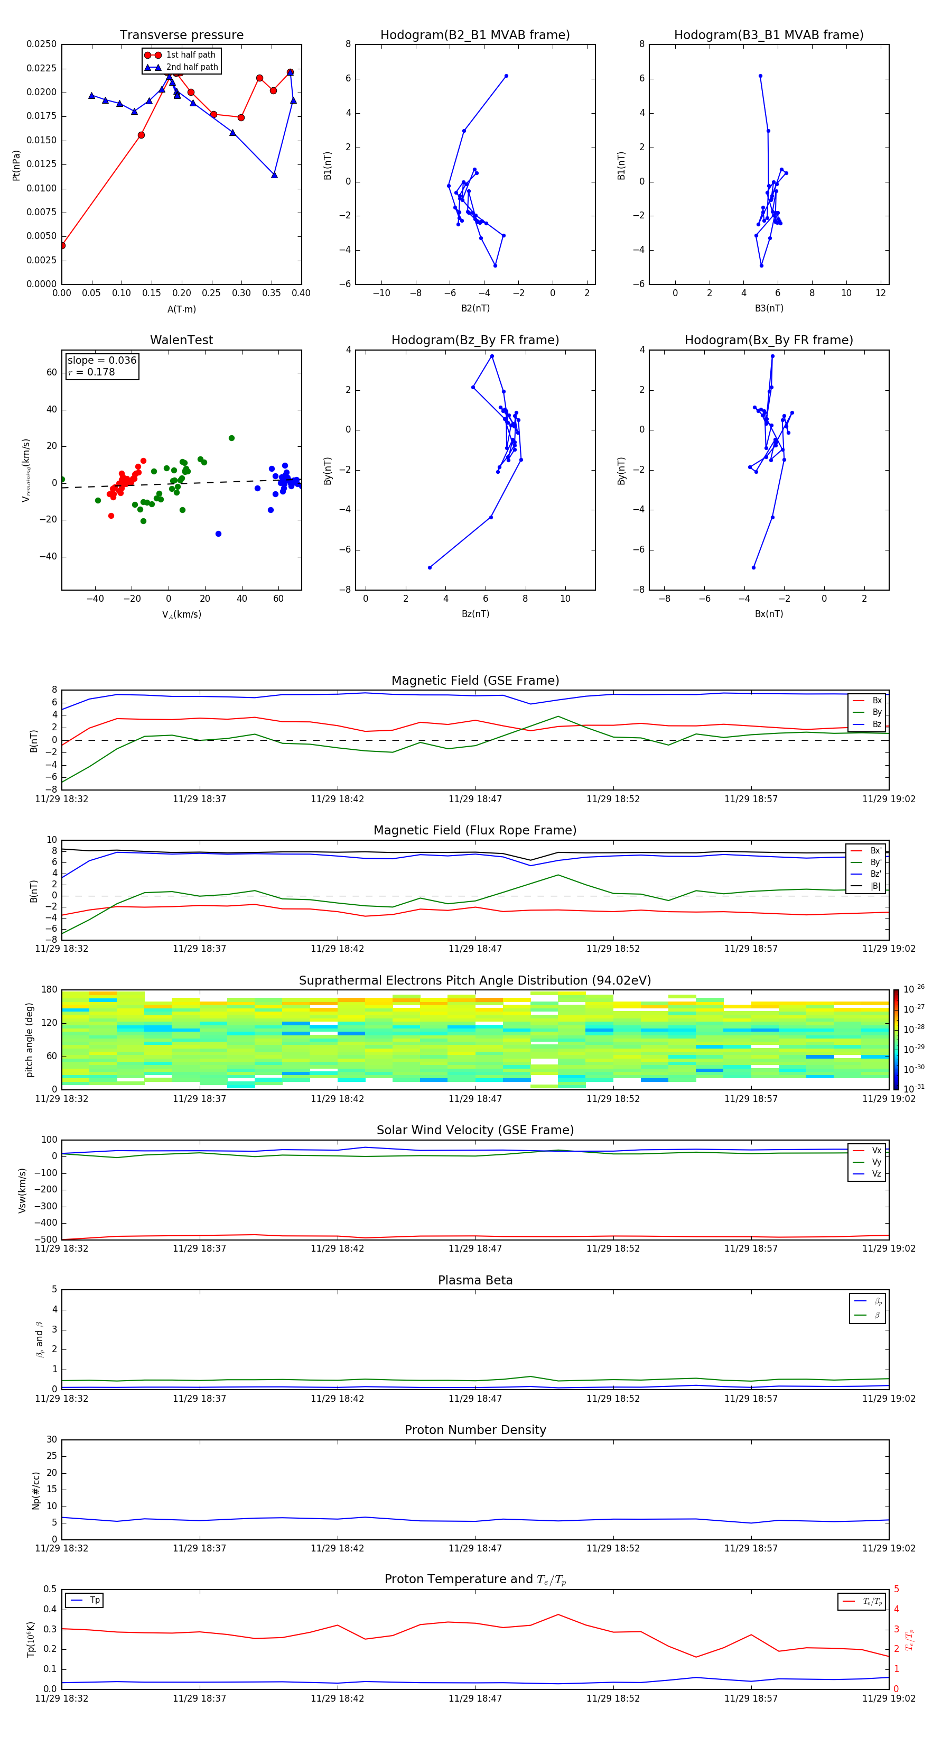Click the "Transverse pressure" plot title
Screen dimensions: 951x1745
pos(181,34)
